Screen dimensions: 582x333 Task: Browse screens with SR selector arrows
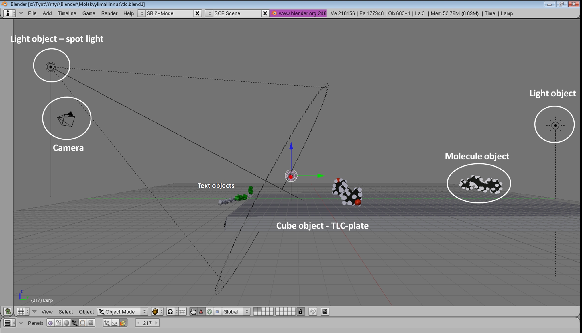(141, 13)
